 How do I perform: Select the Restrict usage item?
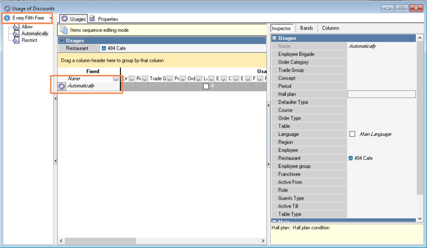click(29, 40)
